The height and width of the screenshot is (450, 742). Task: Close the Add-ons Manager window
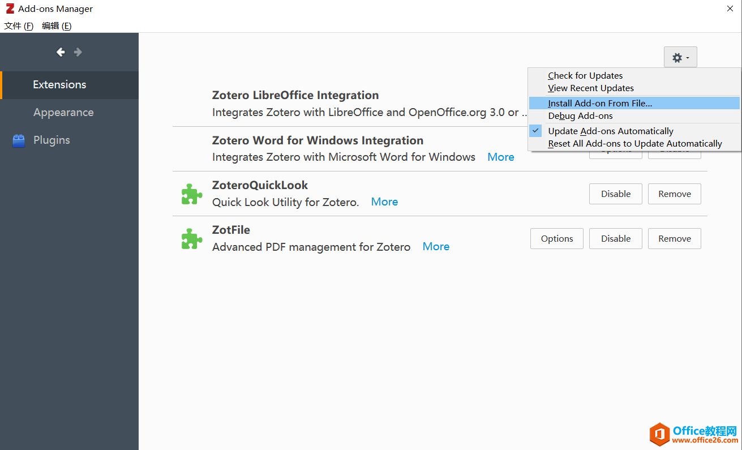click(x=730, y=8)
